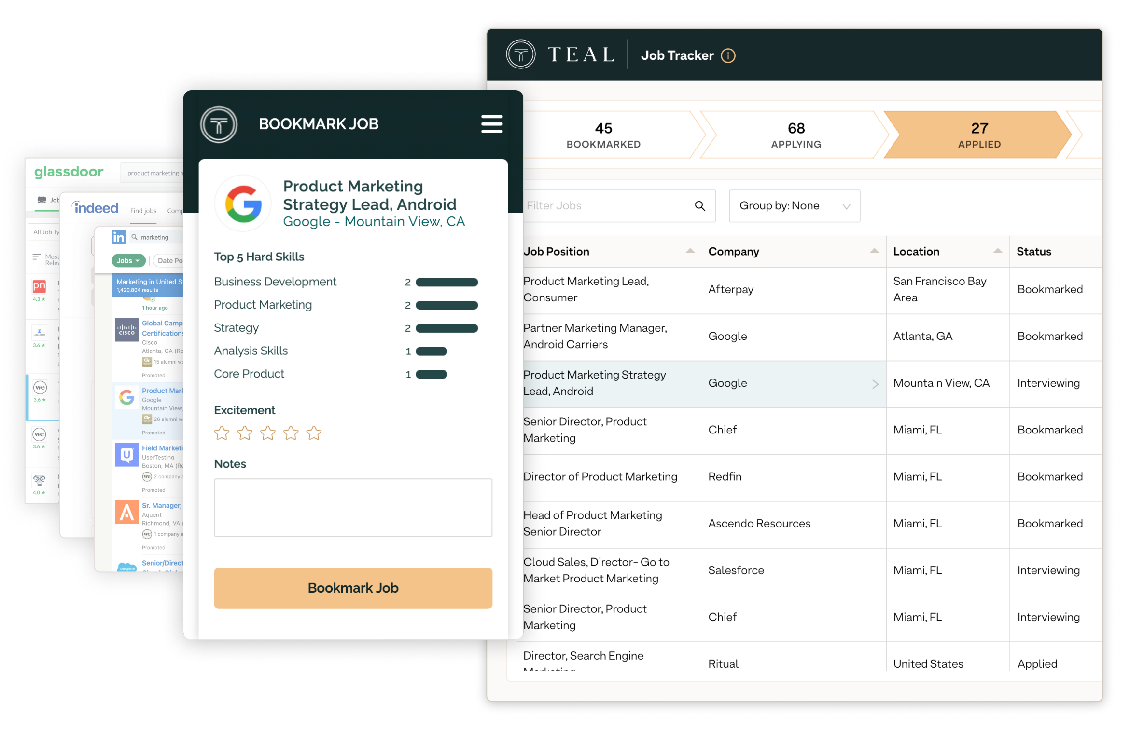Select the 68 Applying stage

[x=795, y=135]
